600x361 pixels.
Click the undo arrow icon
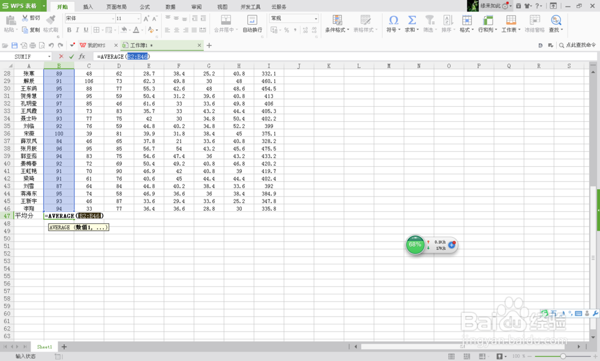coord(51,45)
